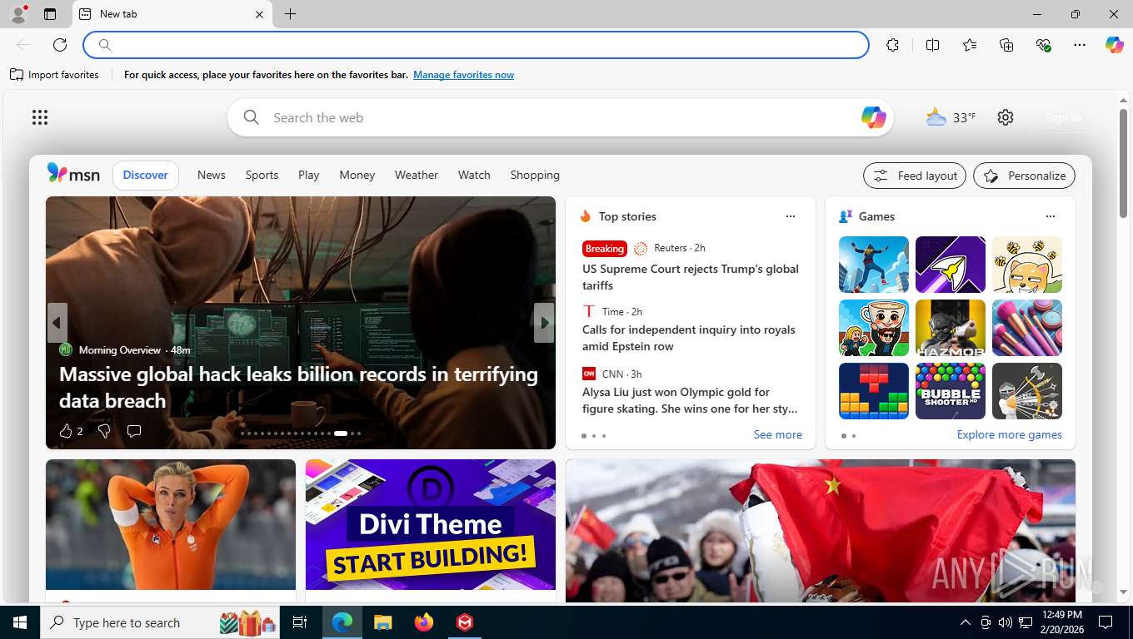Screen dimensions: 1133x639
Task: Show hidden system tray icons
Action: point(965,622)
